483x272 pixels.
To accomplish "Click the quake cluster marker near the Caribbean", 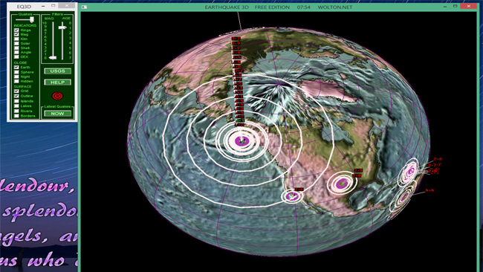I will (409, 172).
